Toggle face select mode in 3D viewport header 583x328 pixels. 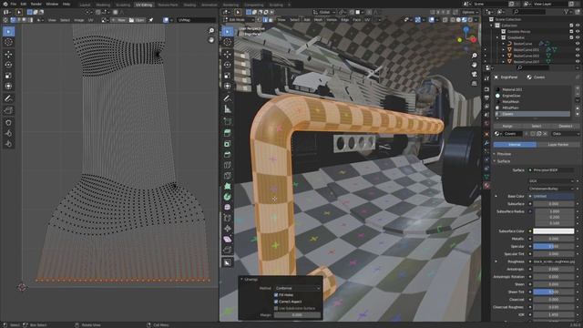click(271, 20)
